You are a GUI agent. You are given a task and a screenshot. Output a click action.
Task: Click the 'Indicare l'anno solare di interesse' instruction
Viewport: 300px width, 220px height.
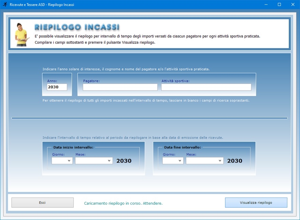pyautogui.click(x=126, y=69)
